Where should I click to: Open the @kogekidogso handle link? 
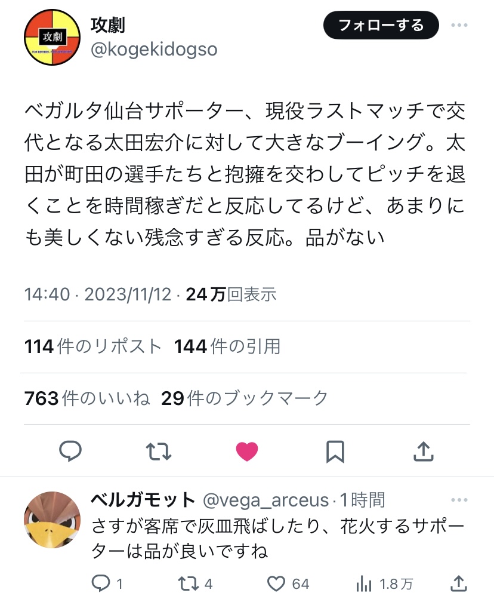pyautogui.click(x=154, y=50)
